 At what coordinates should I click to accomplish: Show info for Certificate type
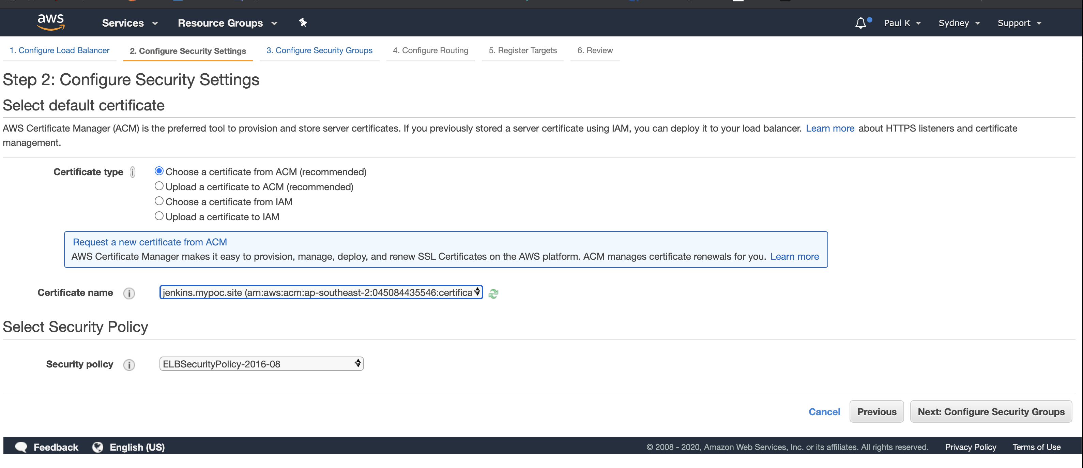[x=133, y=172]
